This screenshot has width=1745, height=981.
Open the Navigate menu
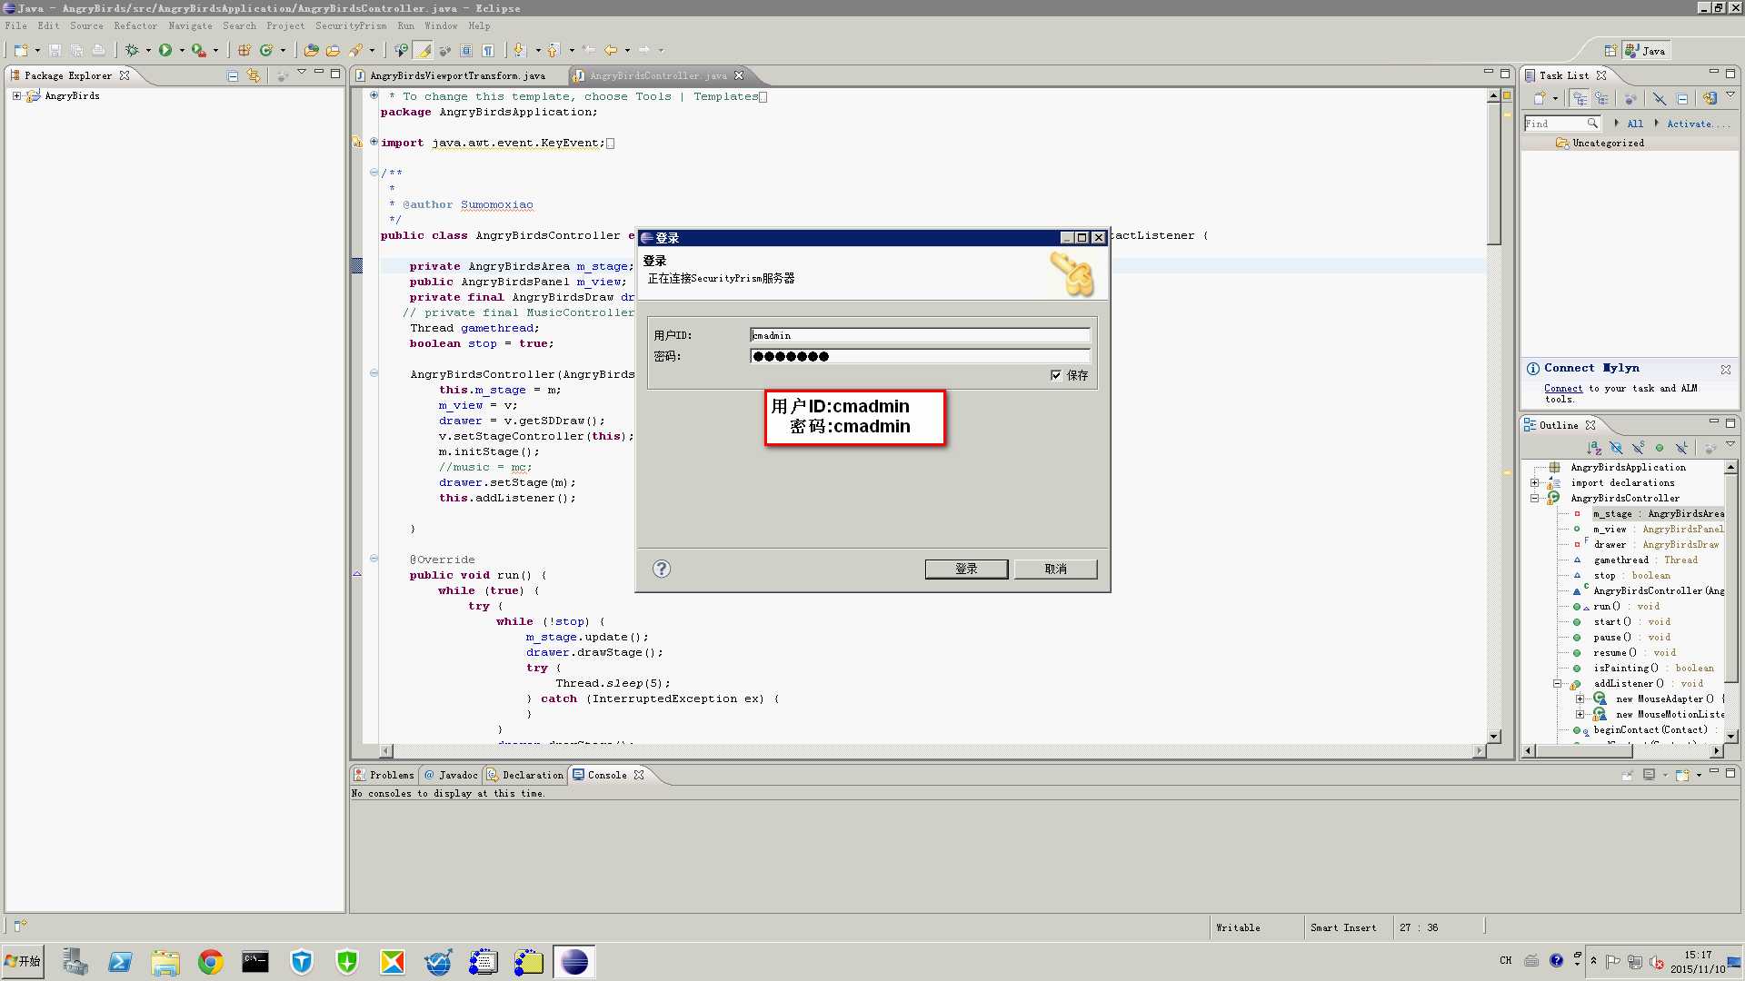(190, 25)
